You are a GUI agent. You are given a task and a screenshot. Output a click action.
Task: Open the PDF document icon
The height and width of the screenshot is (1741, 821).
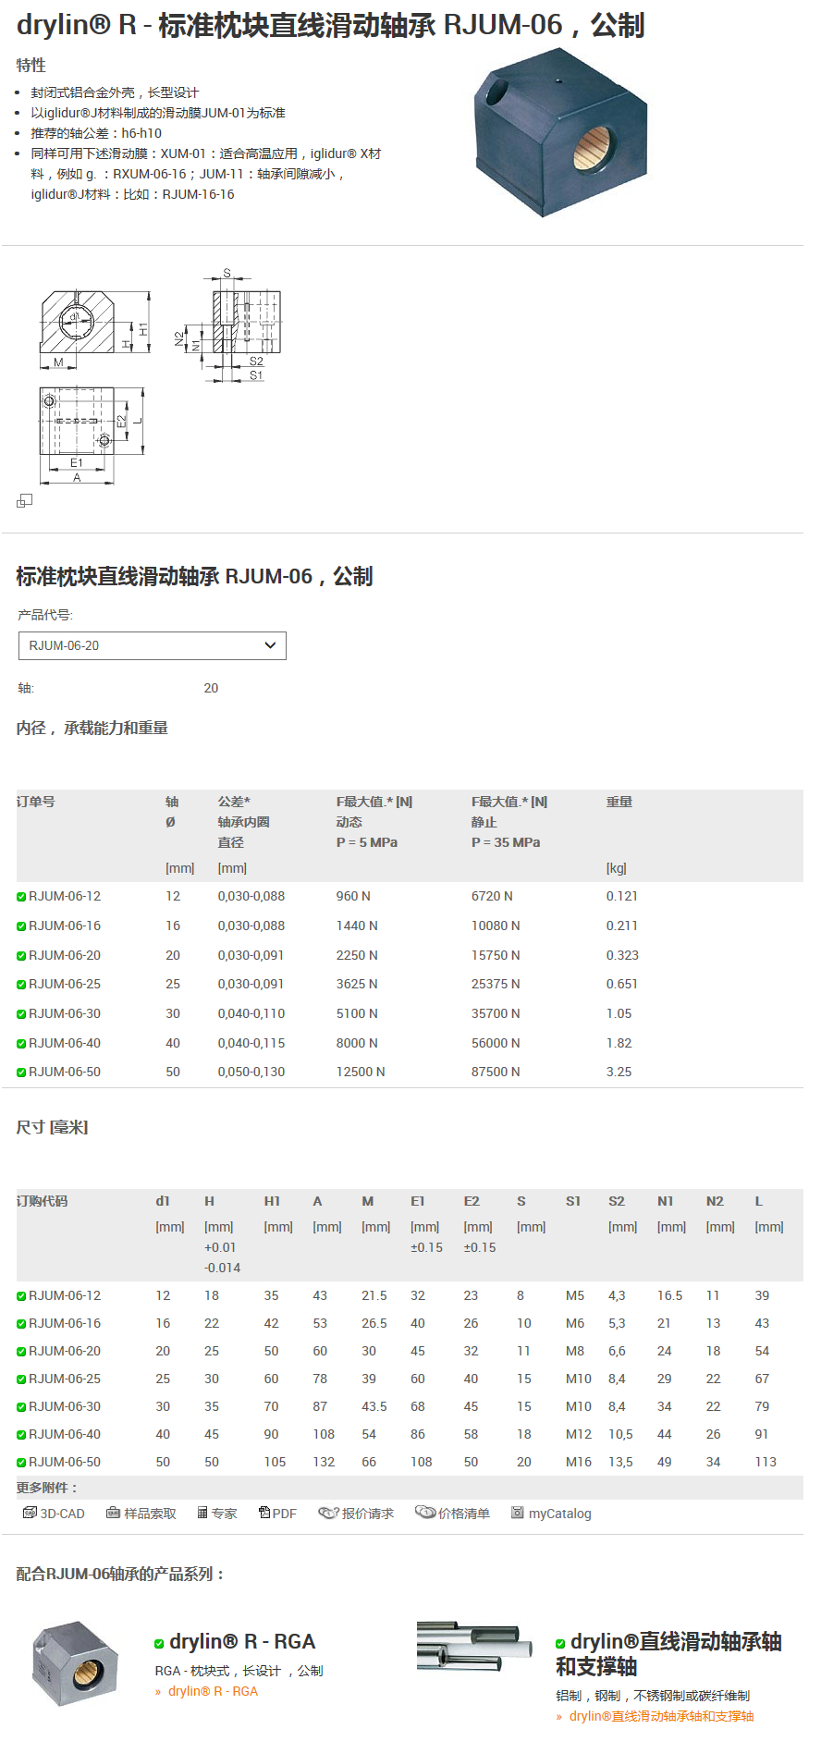click(264, 1513)
